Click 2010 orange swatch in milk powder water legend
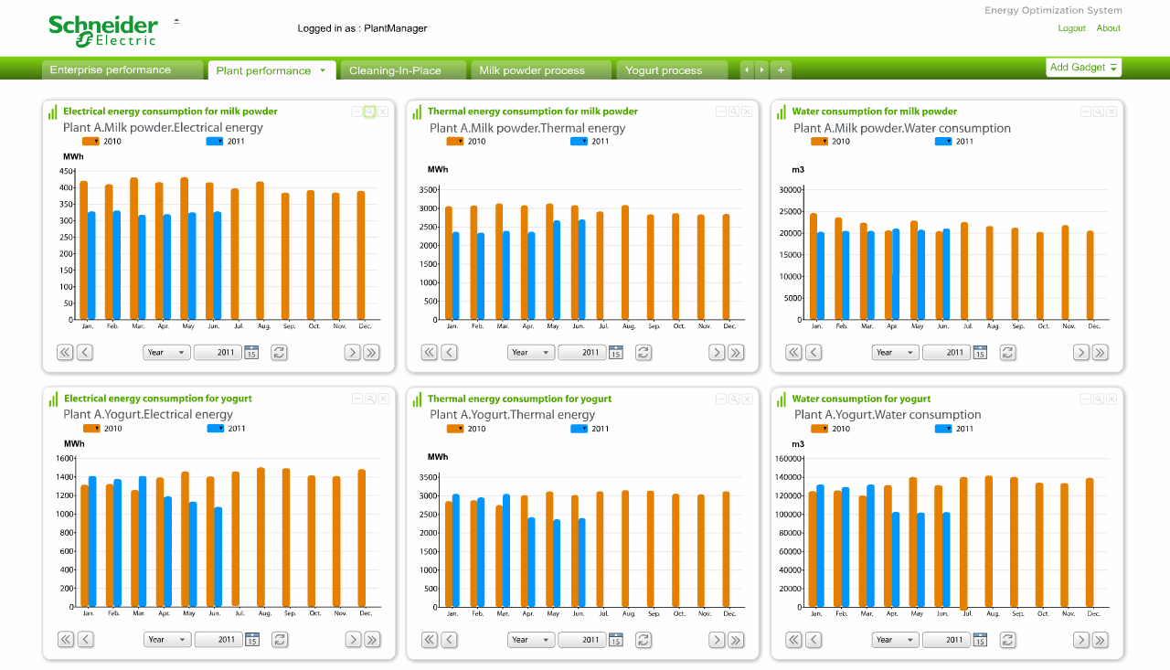Image resolution: width=1170 pixels, height=670 pixels. coord(820,142)
